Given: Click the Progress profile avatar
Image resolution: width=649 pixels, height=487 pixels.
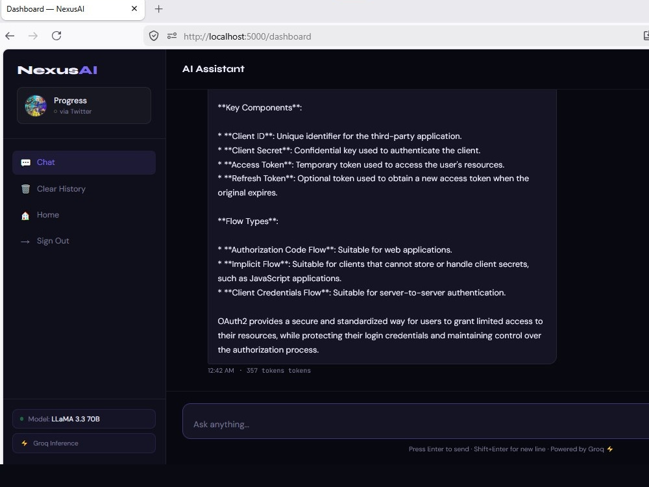Looking at the screenshot, I should click(36, 106).
